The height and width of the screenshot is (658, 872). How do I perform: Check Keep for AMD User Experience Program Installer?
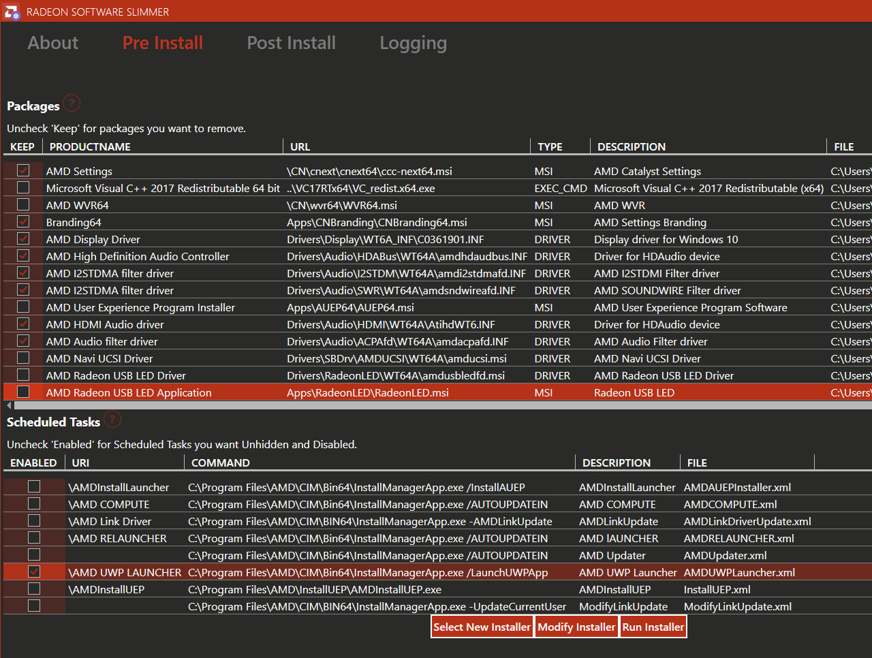(23, 307)
